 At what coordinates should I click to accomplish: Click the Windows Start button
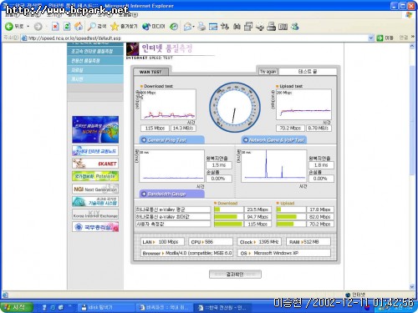[x=16, y=307]
